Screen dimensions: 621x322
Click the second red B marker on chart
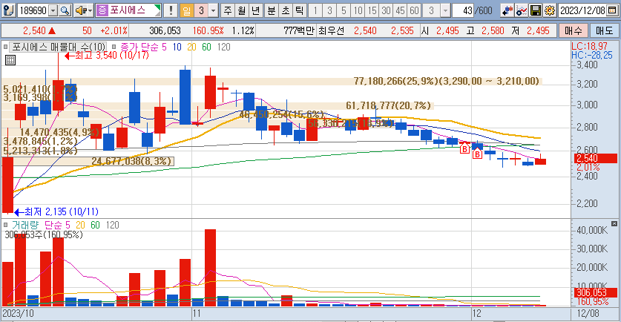tap(477, 154)
